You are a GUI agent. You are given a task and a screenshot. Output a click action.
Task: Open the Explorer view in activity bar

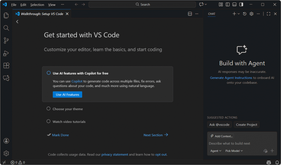(6, 15)
